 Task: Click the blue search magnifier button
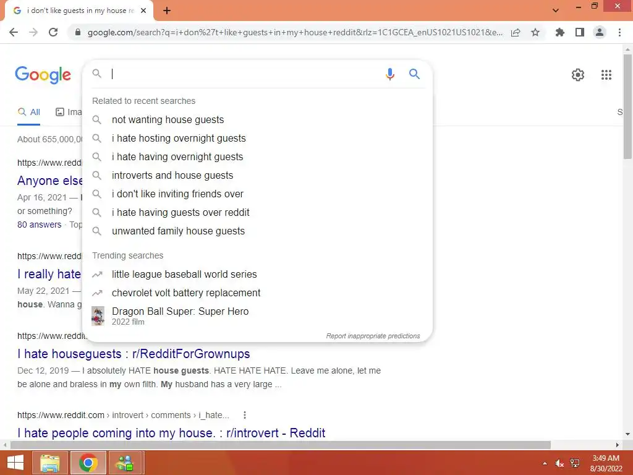[414, 74]
